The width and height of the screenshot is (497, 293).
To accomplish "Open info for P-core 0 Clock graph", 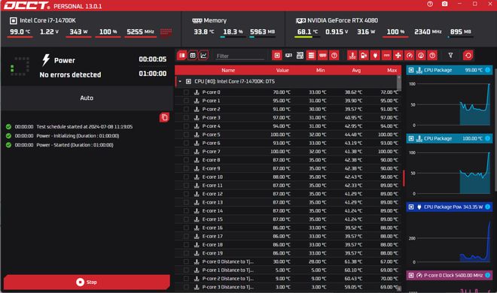I will (487, 275).
